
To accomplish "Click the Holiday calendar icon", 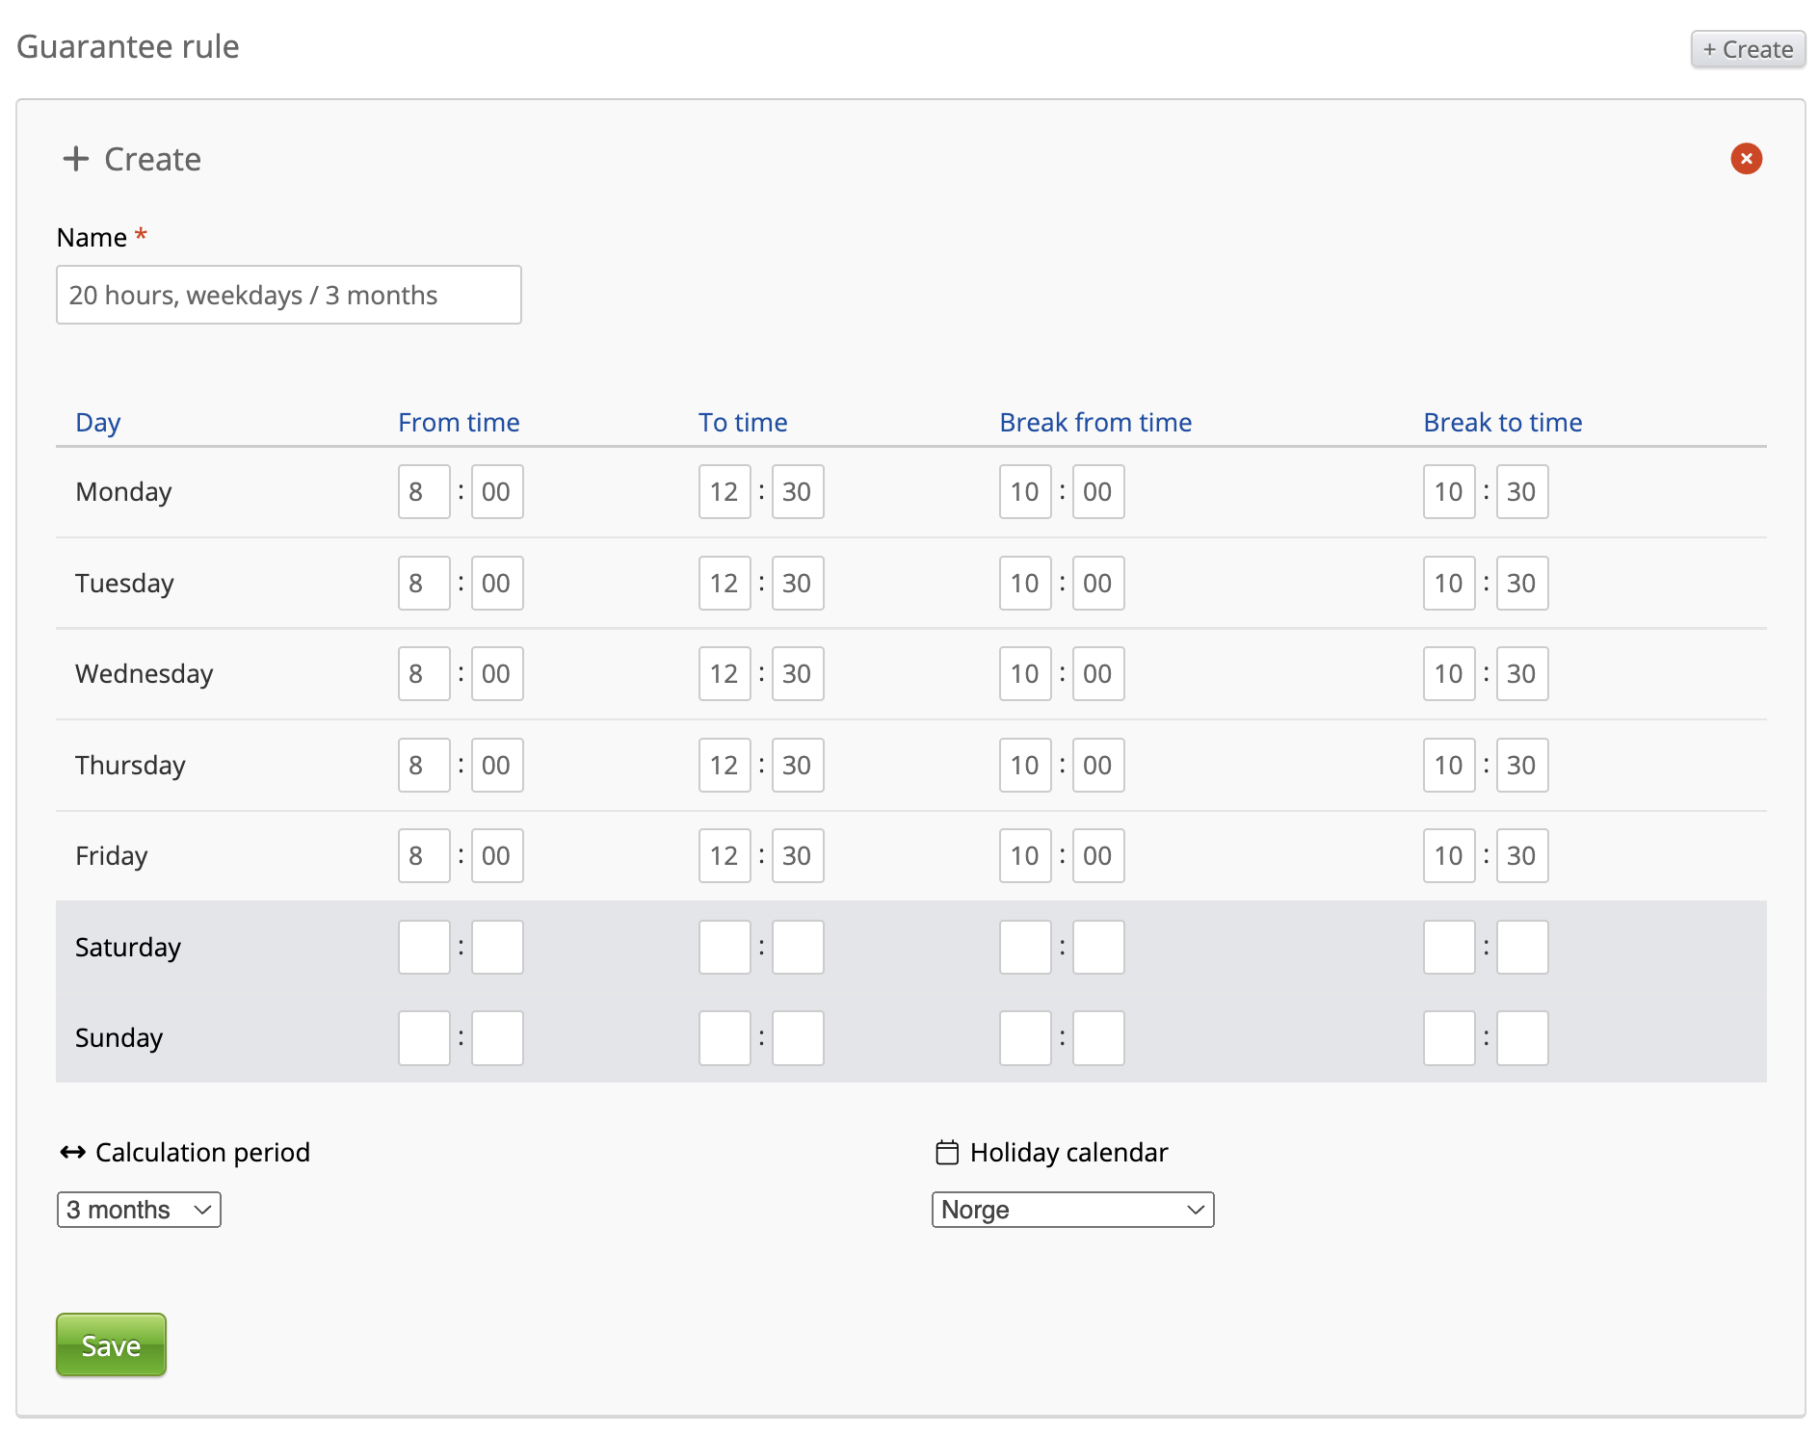I will (x=947, y=1153).
